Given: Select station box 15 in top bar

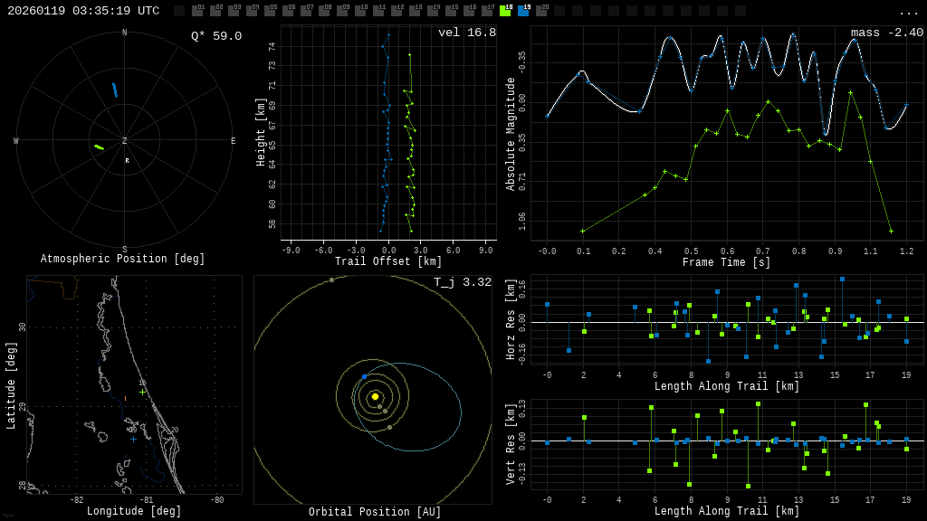Looking at the screenshot, I should [451, 11].
